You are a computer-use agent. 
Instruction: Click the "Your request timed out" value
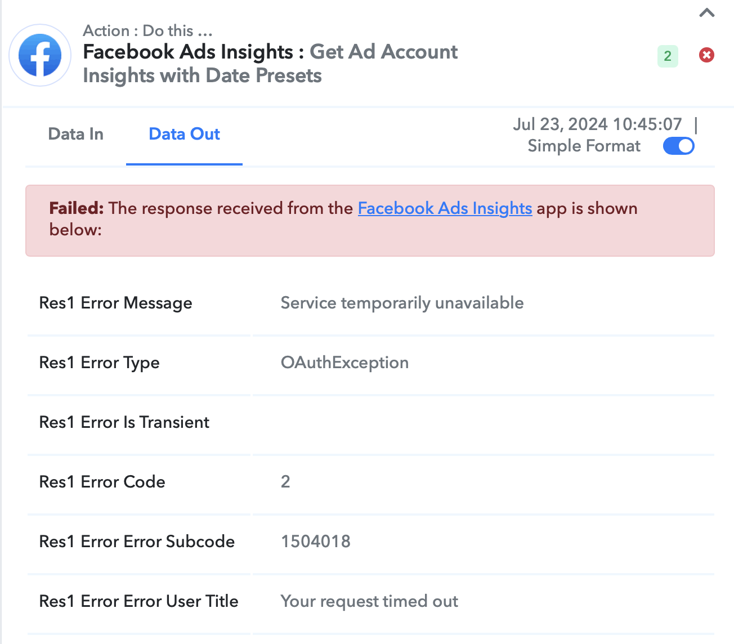[369, 601]
